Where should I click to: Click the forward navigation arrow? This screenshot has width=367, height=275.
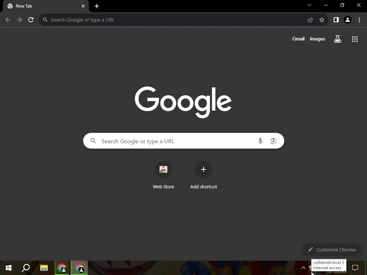[x=19, y=20]
